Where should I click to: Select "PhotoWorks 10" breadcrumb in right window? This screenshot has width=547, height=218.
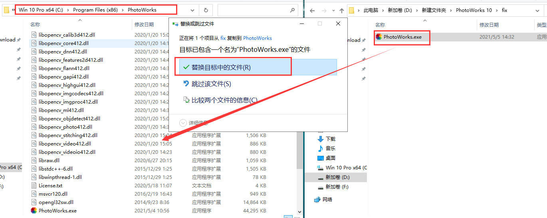(474, 10)
